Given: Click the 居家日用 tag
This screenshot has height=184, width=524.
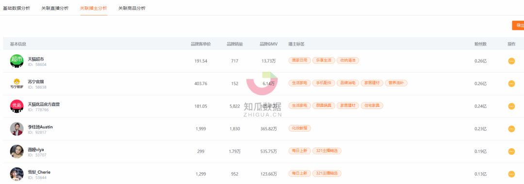Looking at the screenshot, I should tap(300, 61).
